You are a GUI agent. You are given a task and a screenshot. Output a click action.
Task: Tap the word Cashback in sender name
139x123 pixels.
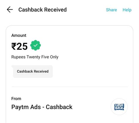59,107
